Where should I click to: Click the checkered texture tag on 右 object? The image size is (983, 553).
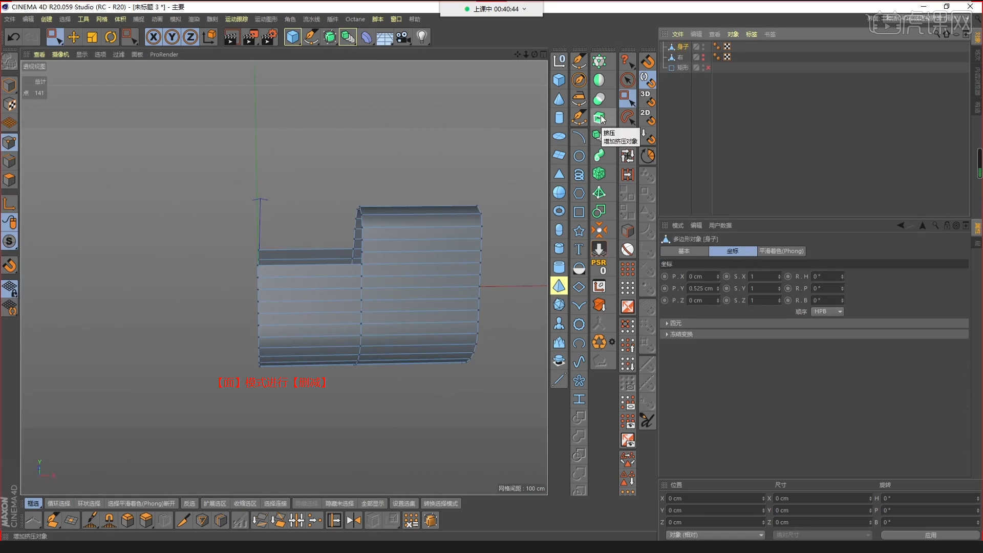pyautogui.click(x=727, y=57)
